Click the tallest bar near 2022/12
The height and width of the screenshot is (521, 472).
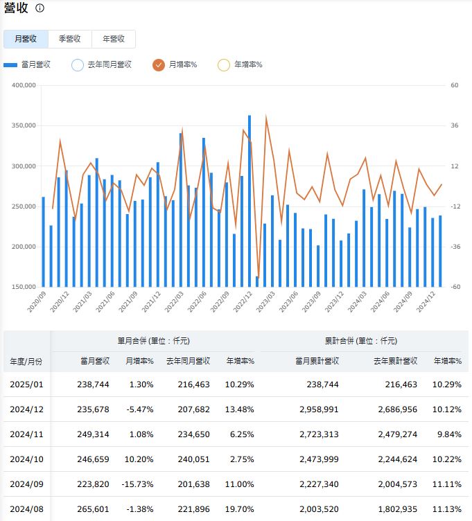[250, 201]
